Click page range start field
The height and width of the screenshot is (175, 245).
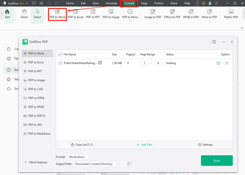pyautogui.click(x=144, y=63)
